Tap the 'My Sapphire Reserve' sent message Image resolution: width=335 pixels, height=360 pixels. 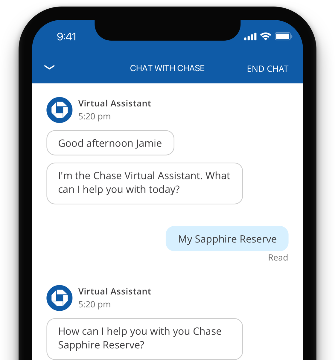coord(227,239)
